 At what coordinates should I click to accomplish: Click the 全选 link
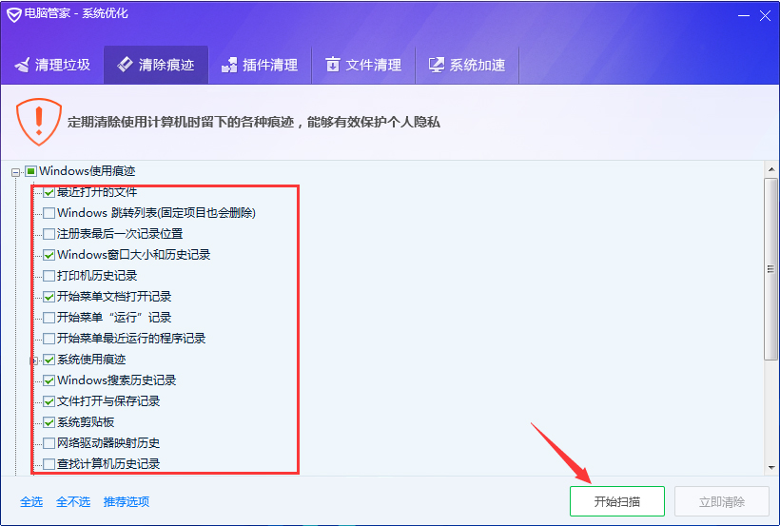(x=31, y=501)
